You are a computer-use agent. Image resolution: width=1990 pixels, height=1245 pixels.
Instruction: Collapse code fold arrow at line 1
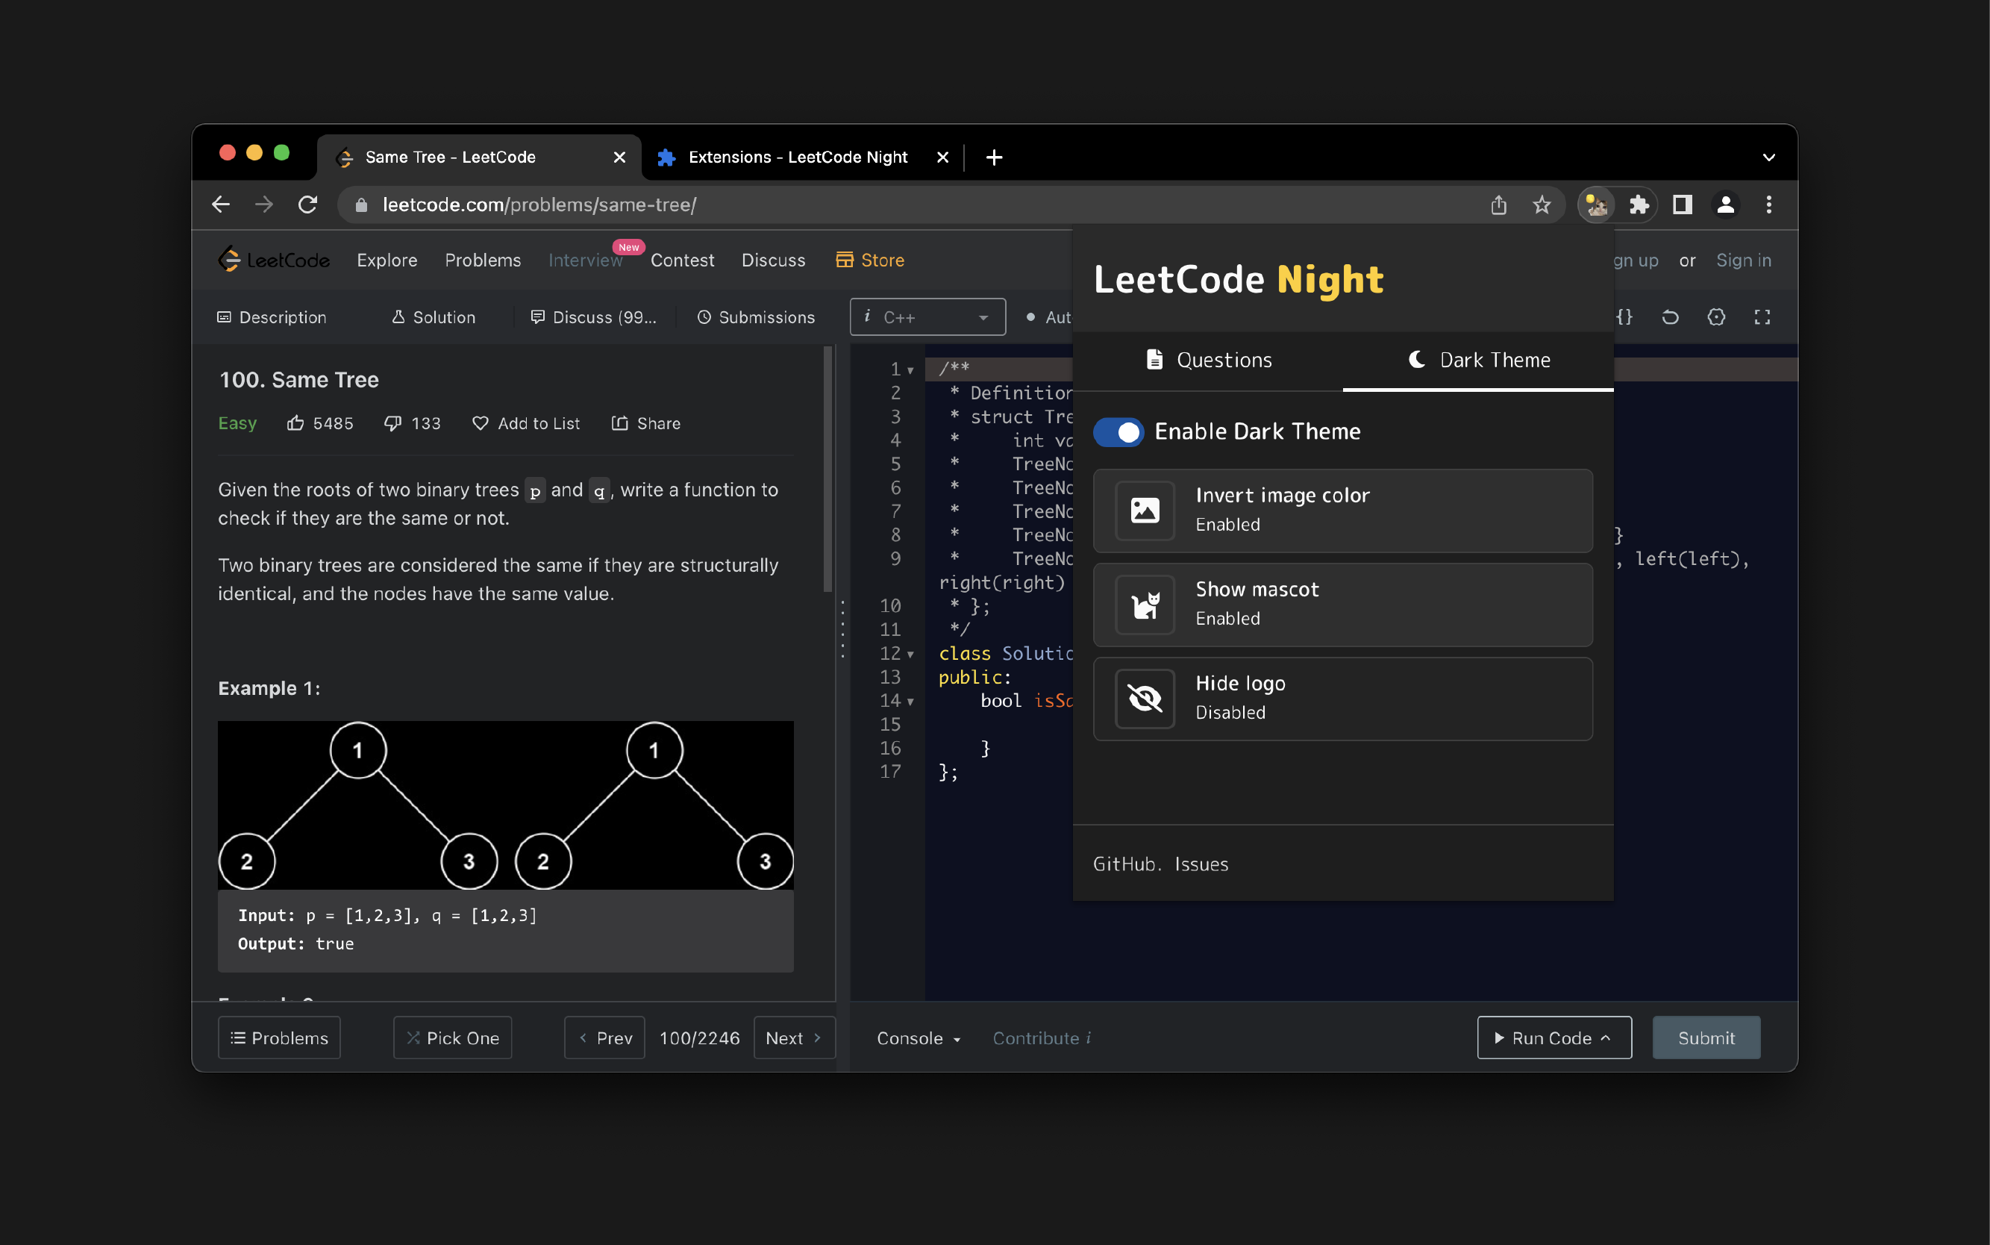click(910, 370)
